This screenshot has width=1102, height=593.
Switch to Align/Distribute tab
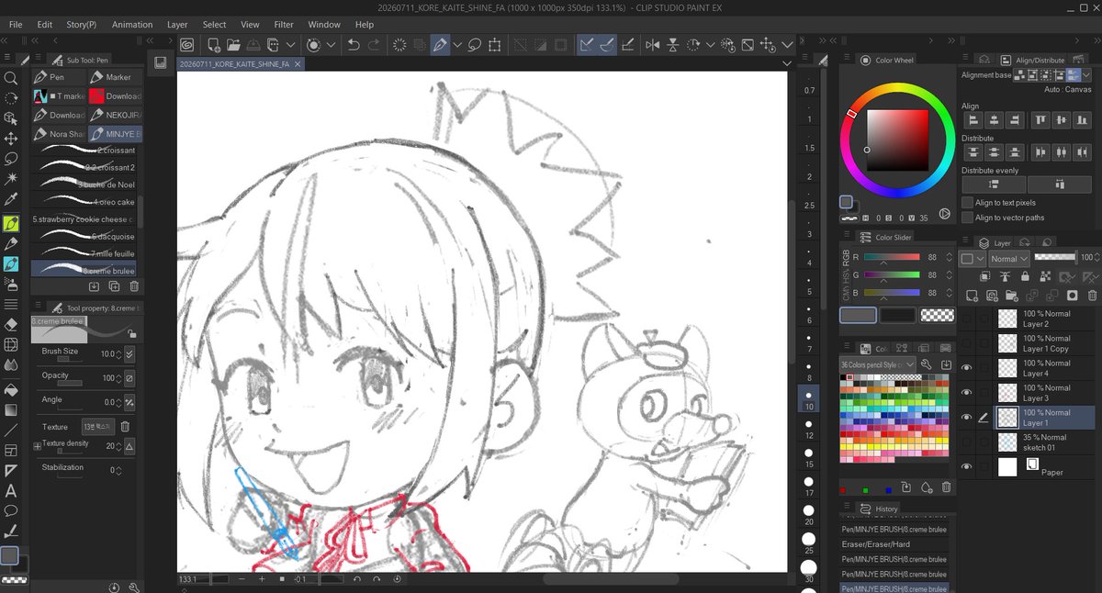pyautogui.click(x=1031, y=60)
